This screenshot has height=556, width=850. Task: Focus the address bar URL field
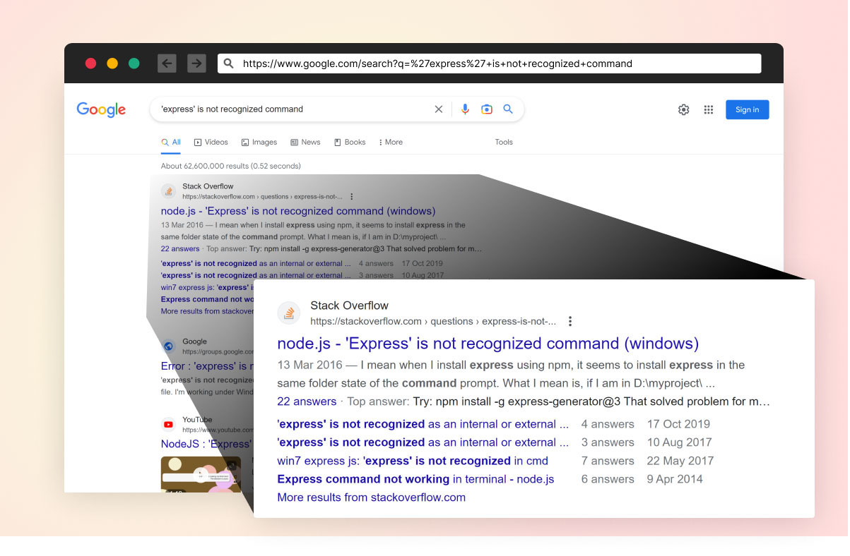[x=489, y=64]
